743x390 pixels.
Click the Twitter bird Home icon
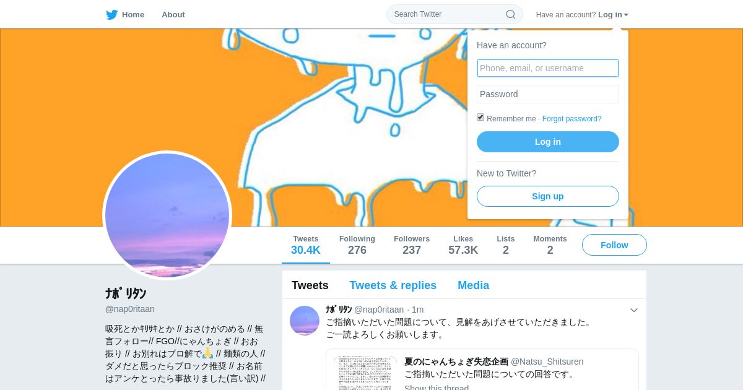111,15
